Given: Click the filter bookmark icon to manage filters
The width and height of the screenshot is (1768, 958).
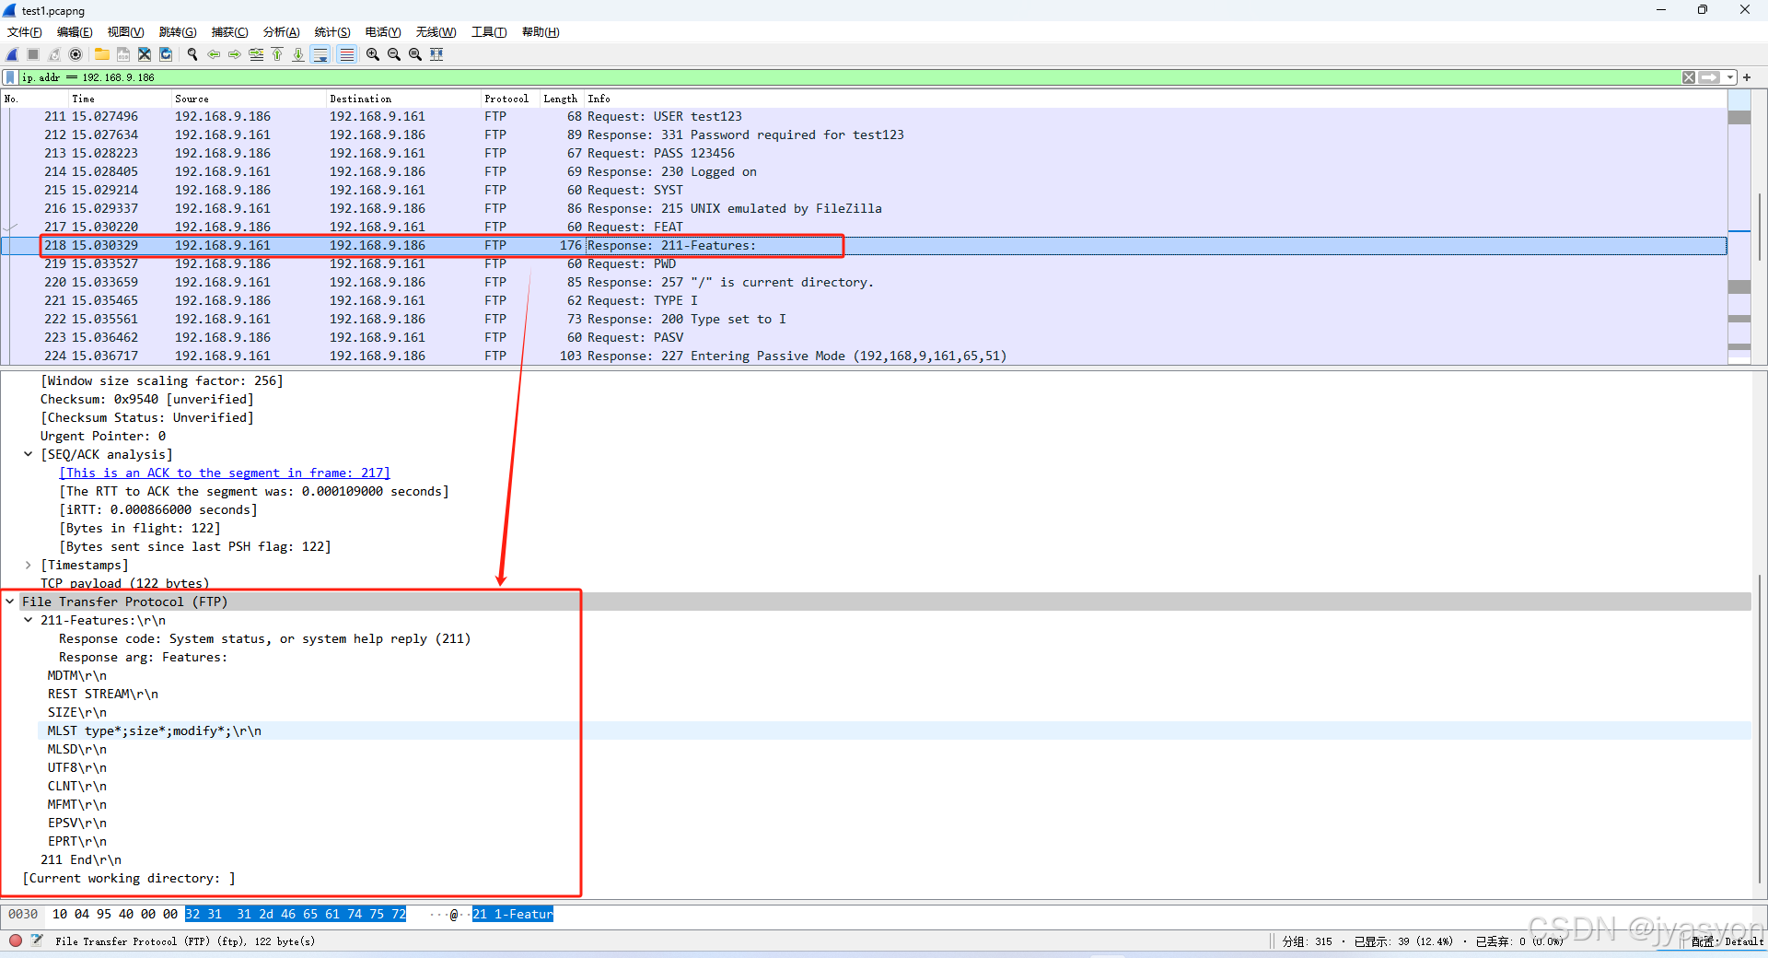Looking at the screenshot, I should point(11,77).
